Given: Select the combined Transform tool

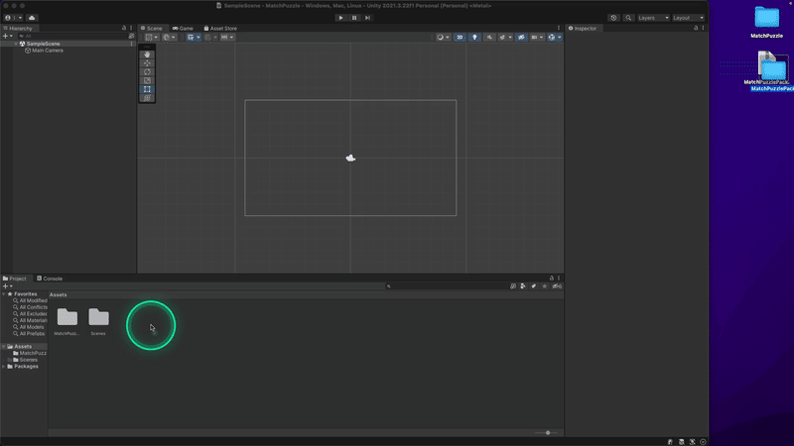Looking at the screenshot, I should pyautogui.click(x=147, y=97).
